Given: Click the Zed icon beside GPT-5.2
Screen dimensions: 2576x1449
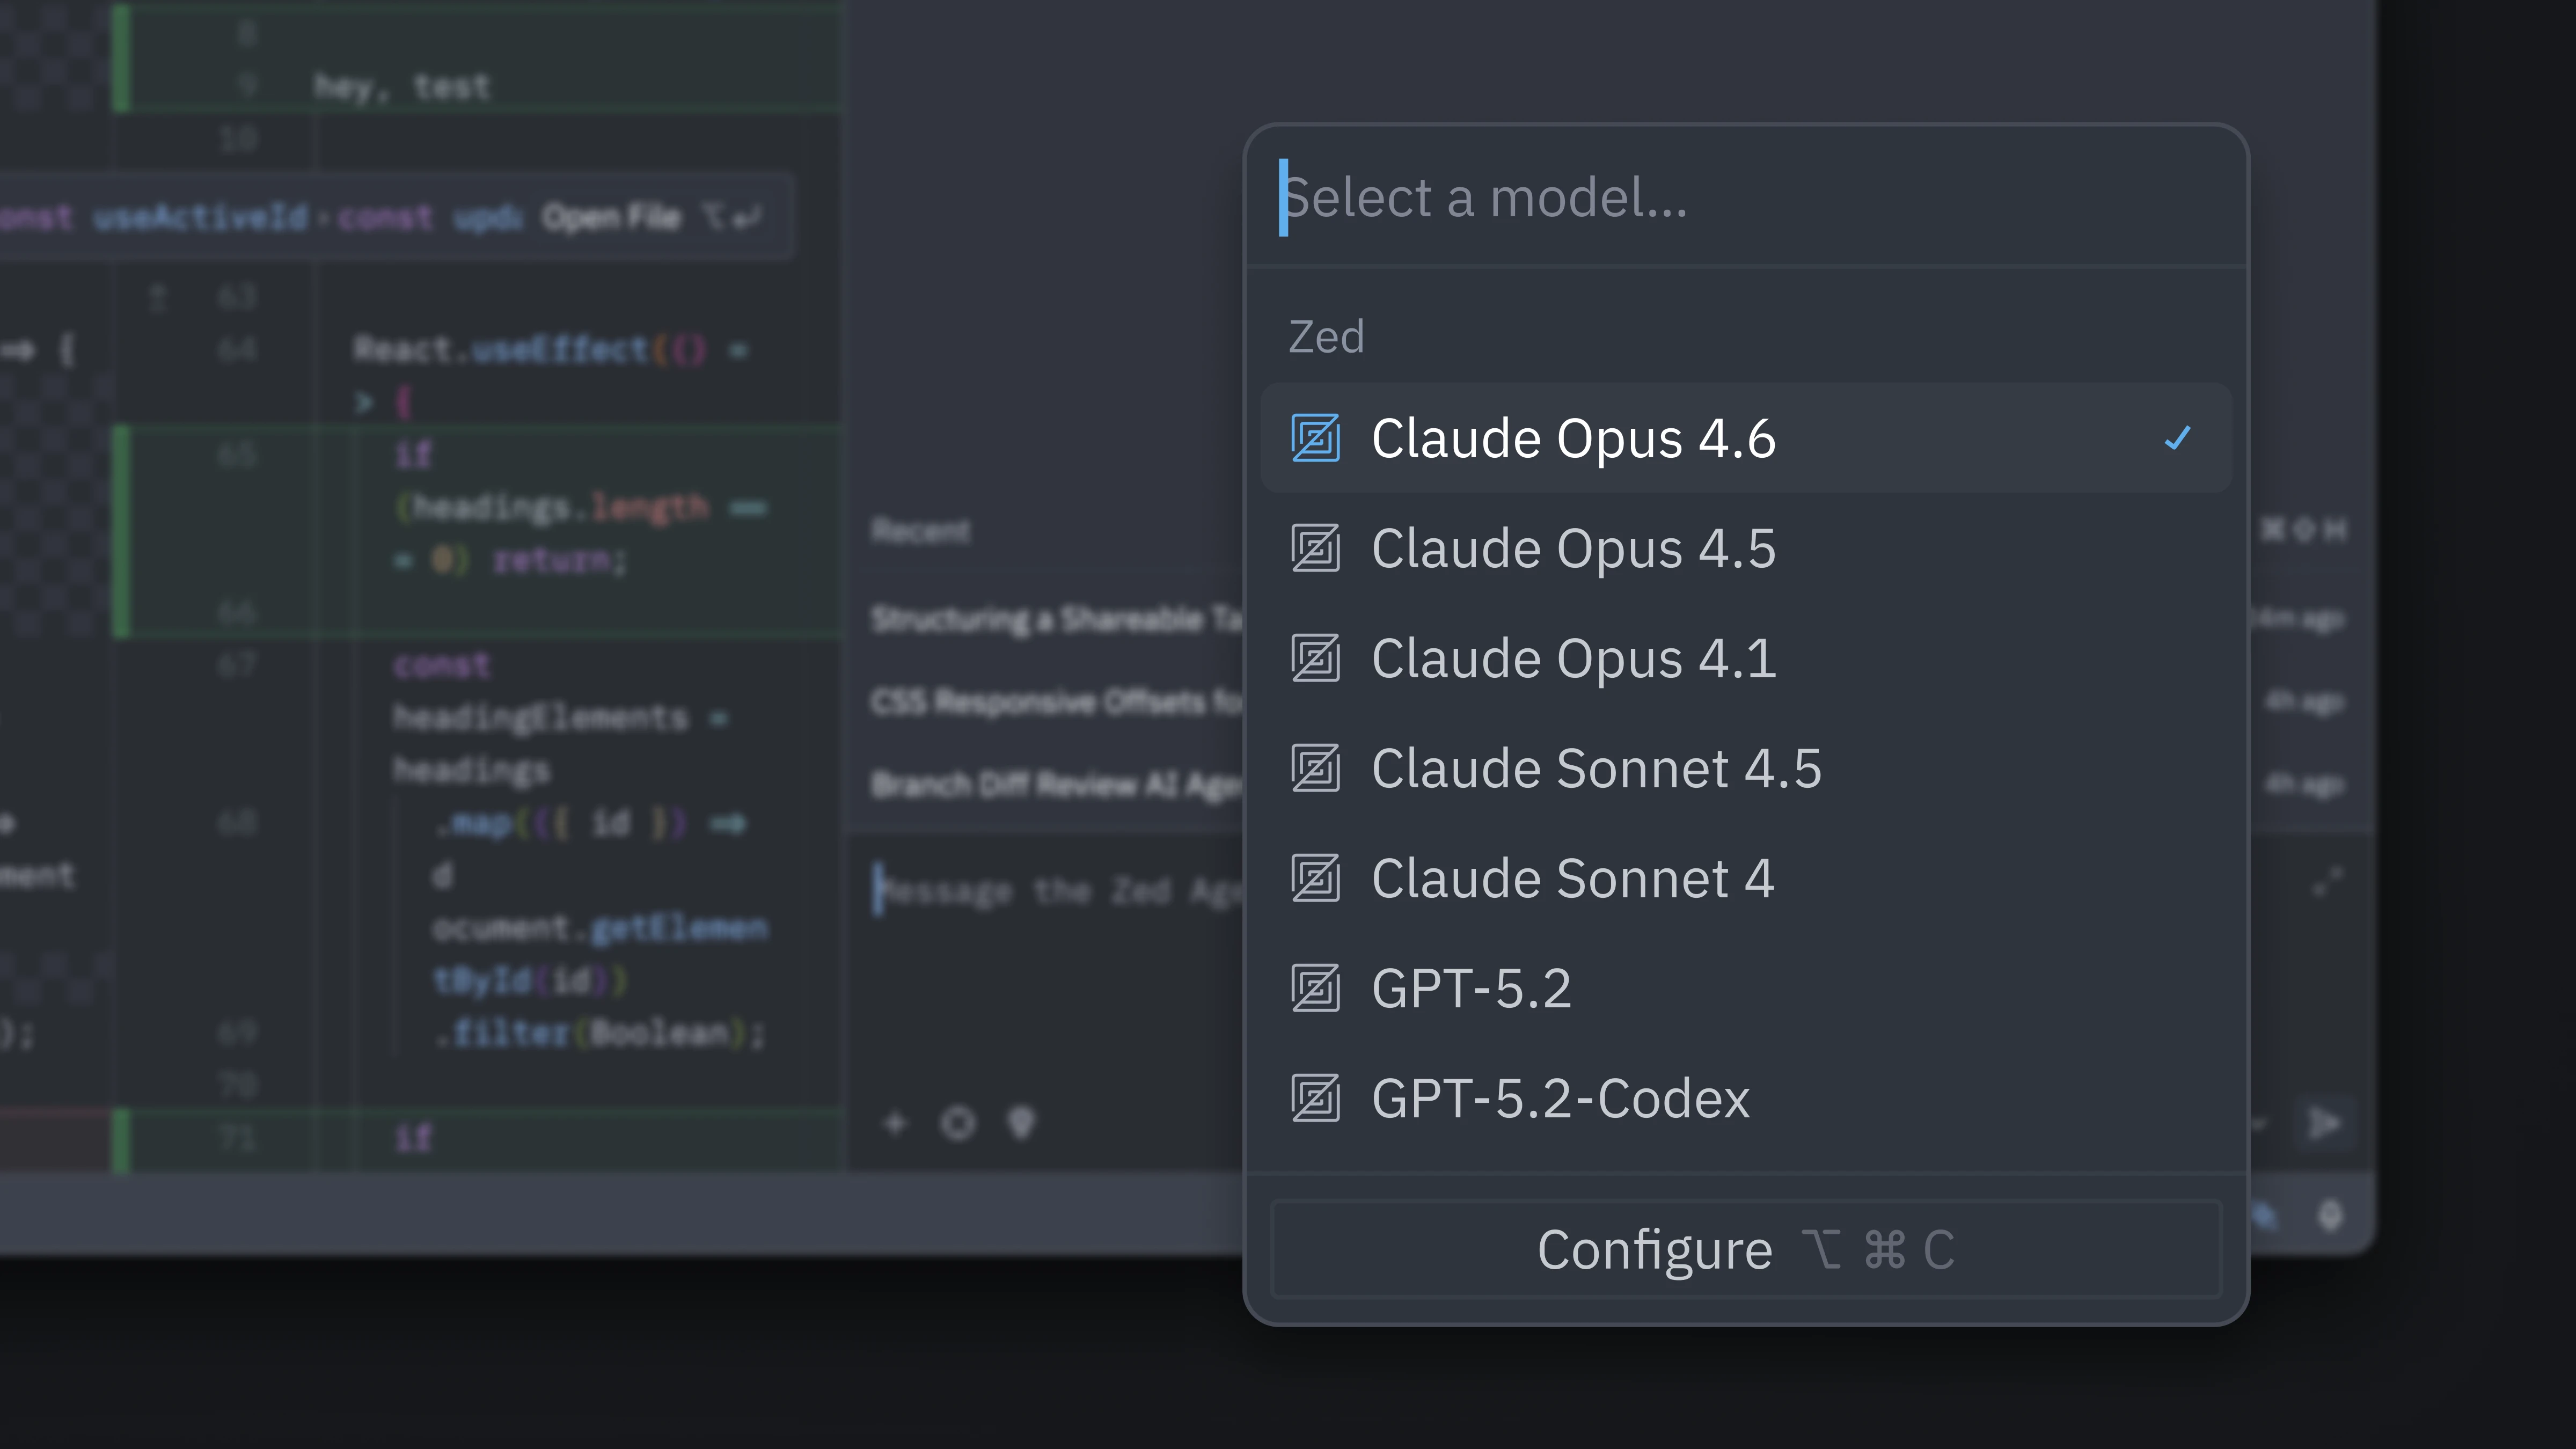Looking at the screenshot, I should point(1315,988).
